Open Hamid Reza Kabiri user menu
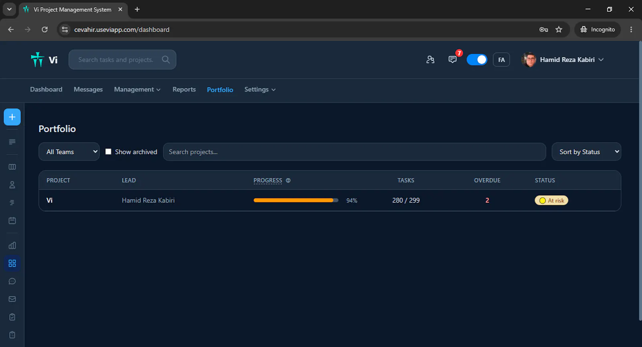Image resolution: width=642 pixels, height=347 pixels. (x=563, y=59)
